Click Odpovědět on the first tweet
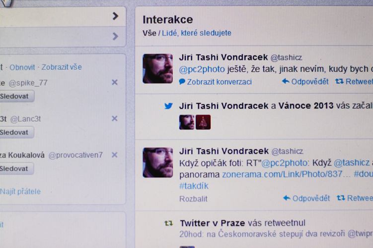 pos(305,82)
